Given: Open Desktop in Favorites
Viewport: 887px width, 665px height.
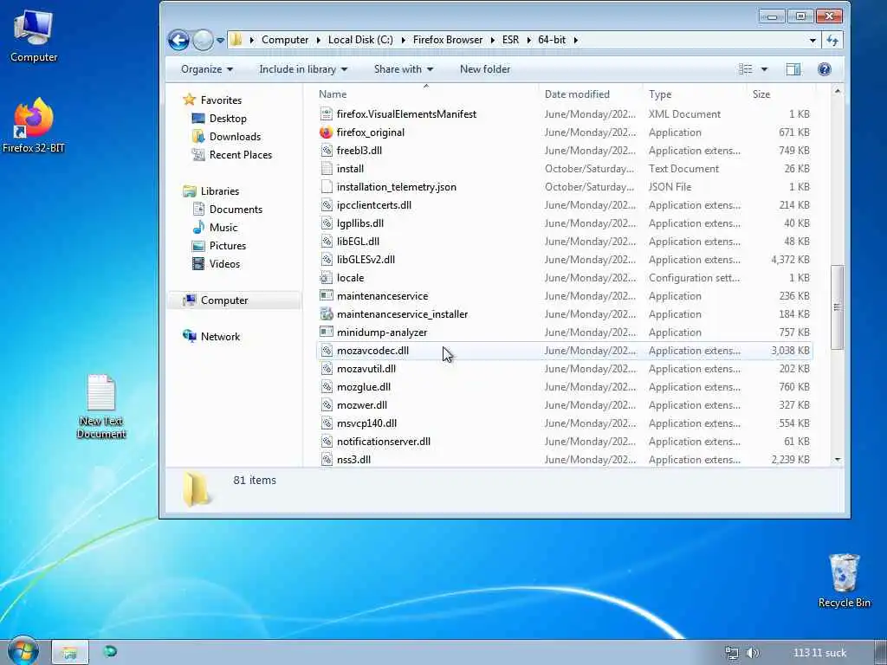Looking at the screenshot, I should tap(228, 118).
